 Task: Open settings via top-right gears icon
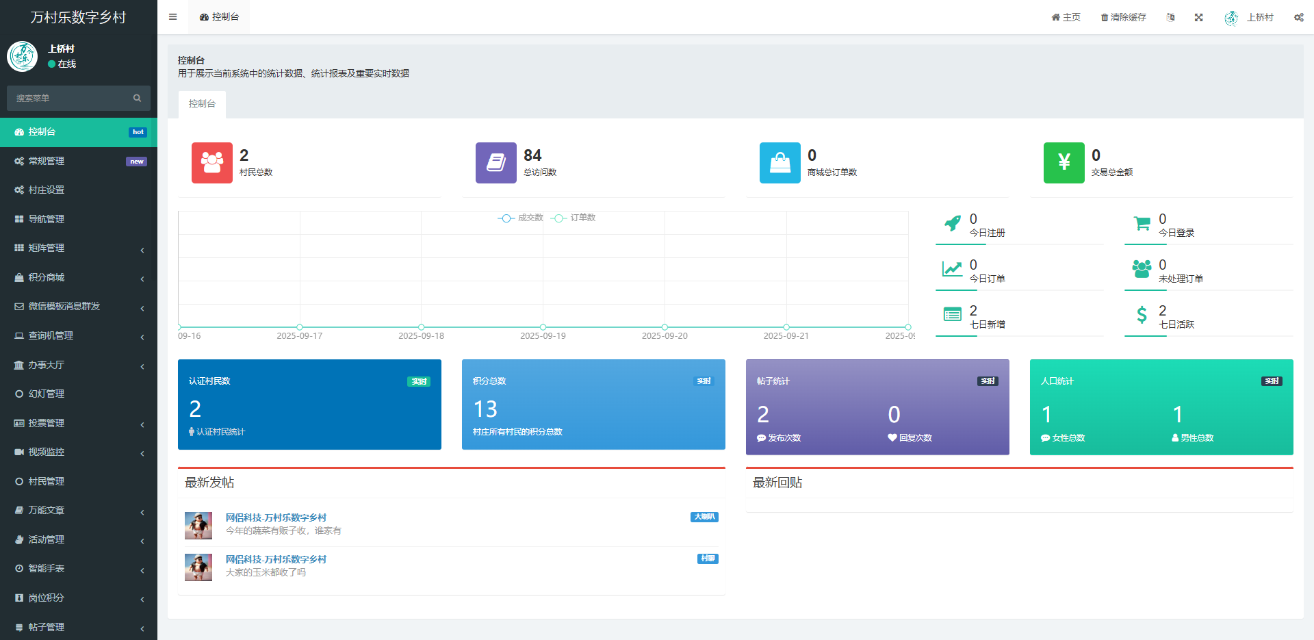1298,17
